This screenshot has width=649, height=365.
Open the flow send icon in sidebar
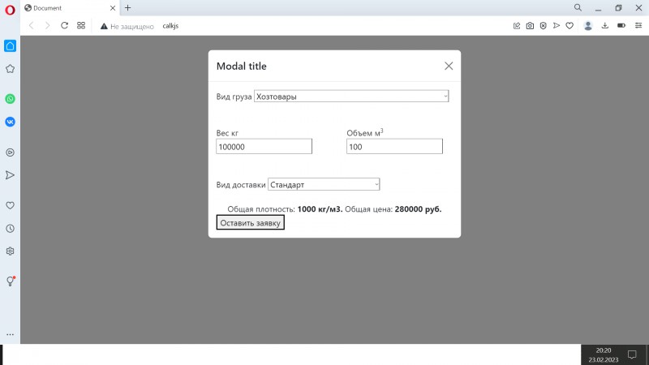click(x=10, y=175)
